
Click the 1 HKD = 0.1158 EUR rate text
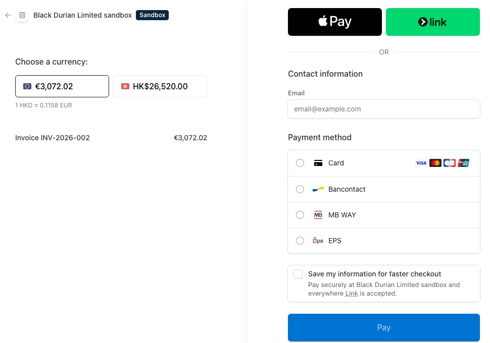click(x=43, y=105)
